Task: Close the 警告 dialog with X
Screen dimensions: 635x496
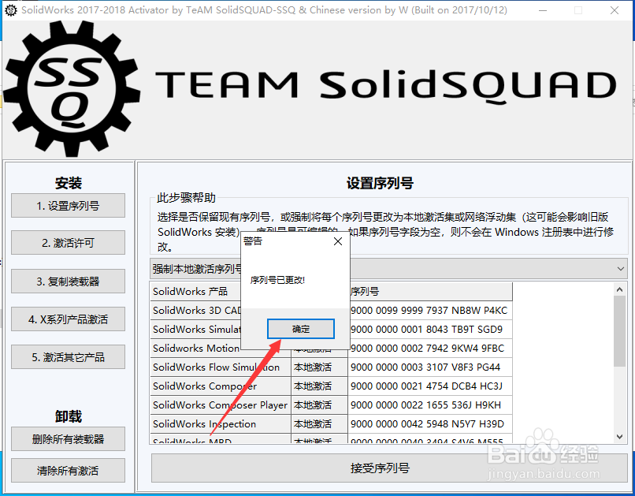Action: (x=338, y=241)
